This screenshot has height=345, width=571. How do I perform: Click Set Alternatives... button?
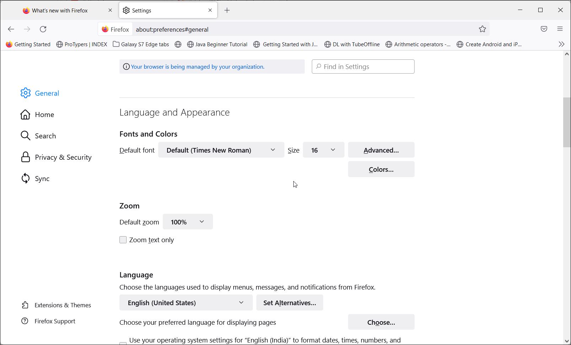290,302
